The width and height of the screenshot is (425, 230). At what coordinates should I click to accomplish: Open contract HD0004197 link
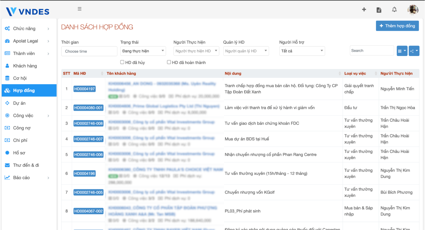pos(84,89)
